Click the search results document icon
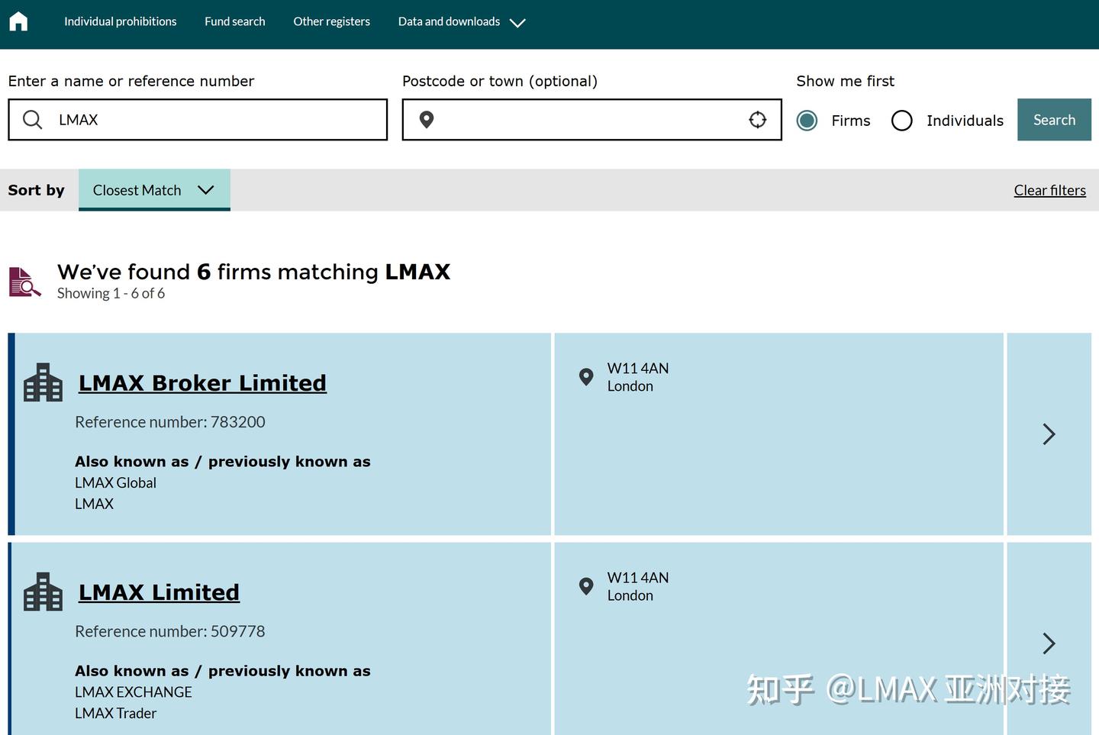1099x735 pixels. pos(24,282)
